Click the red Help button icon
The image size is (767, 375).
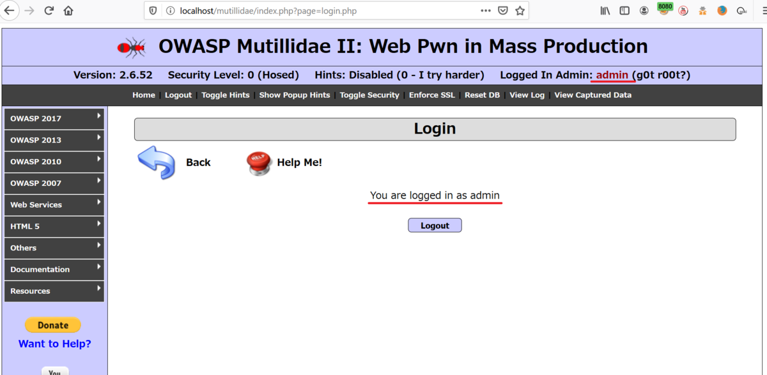click(x=259, y=163)
